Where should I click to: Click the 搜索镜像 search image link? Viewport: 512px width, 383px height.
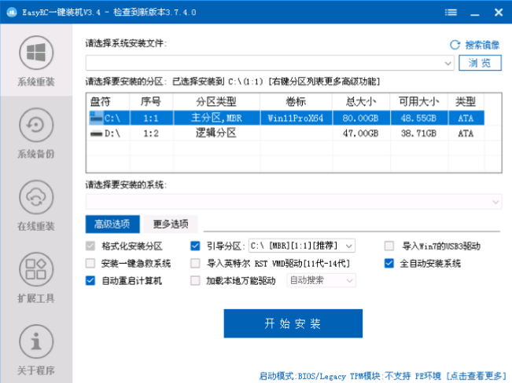pyautogui.click(x=482, y=45)
